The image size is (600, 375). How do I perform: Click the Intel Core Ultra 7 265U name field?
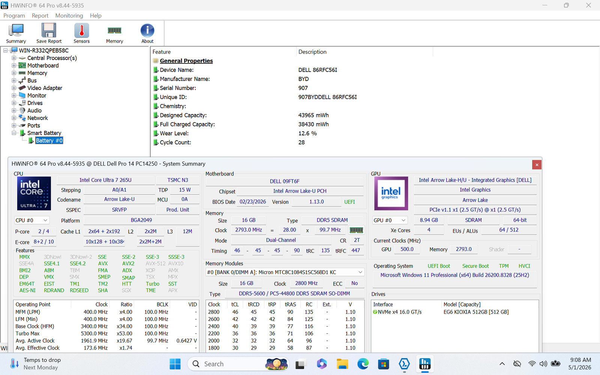point(106,180)
